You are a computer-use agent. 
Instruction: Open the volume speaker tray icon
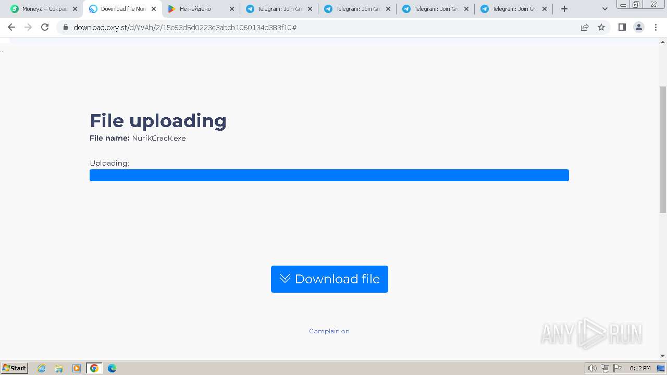pyautogui.click(x=592, y=368)
